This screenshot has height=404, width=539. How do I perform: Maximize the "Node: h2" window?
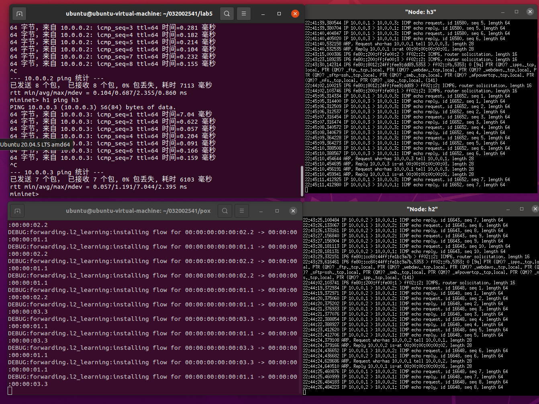(522, 209)
